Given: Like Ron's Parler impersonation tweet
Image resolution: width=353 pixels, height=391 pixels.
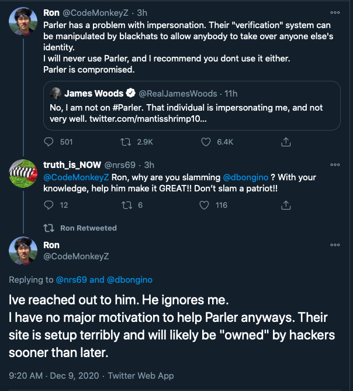Looking at the screenshot, I should click(x=206, y=142).
